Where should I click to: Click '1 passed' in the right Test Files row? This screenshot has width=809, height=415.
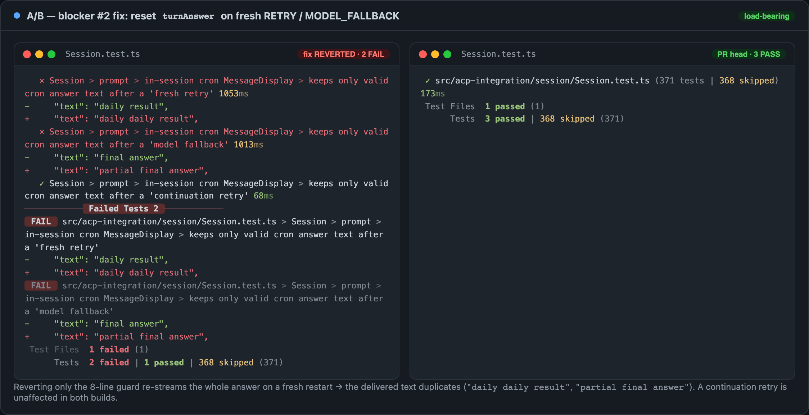coord(505,106)
